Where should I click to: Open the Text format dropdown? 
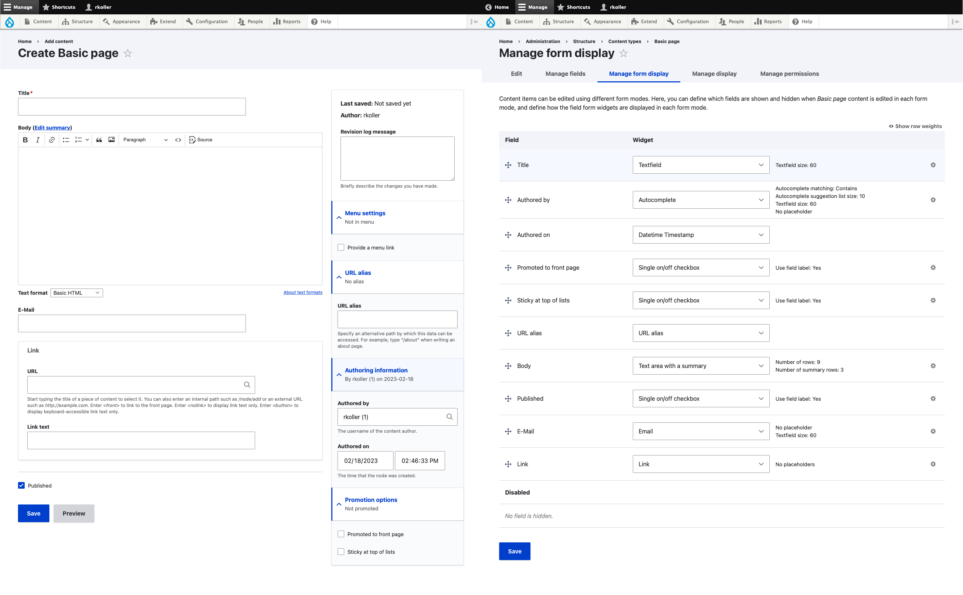click(76, 293)
